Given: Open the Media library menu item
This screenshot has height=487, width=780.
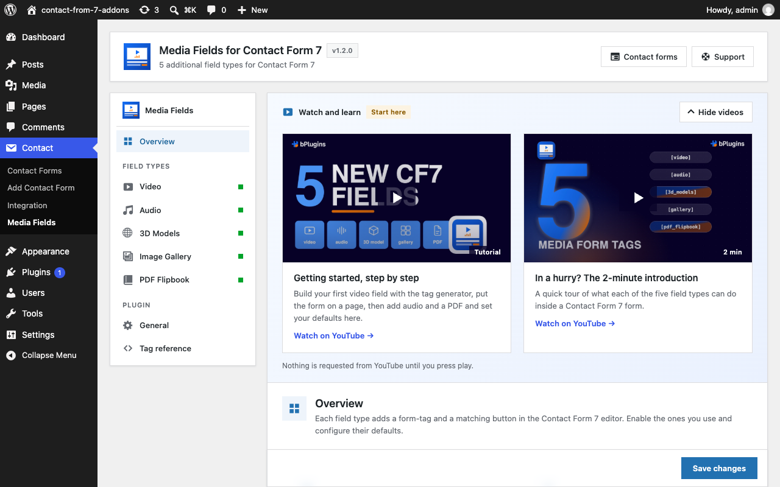Looking at the screenshot, I should pos(49,85).
